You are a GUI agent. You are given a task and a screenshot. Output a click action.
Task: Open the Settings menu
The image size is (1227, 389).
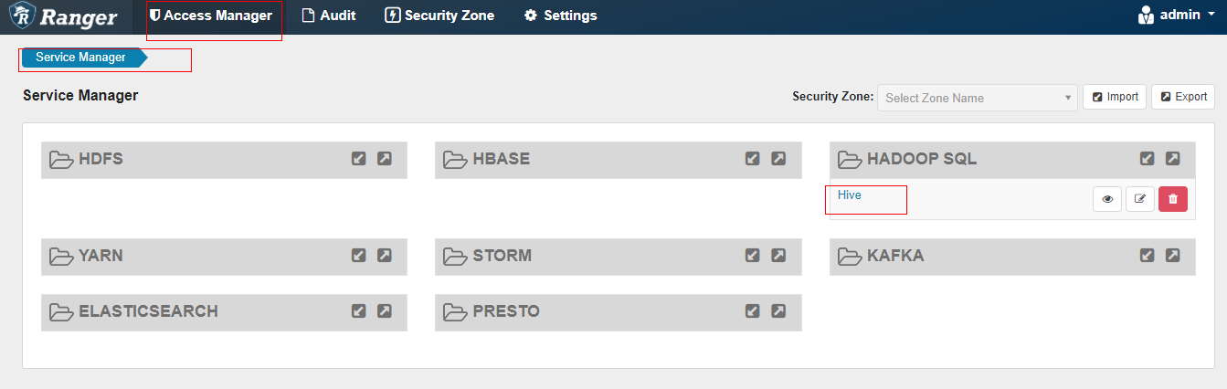[x=561, y=16]
